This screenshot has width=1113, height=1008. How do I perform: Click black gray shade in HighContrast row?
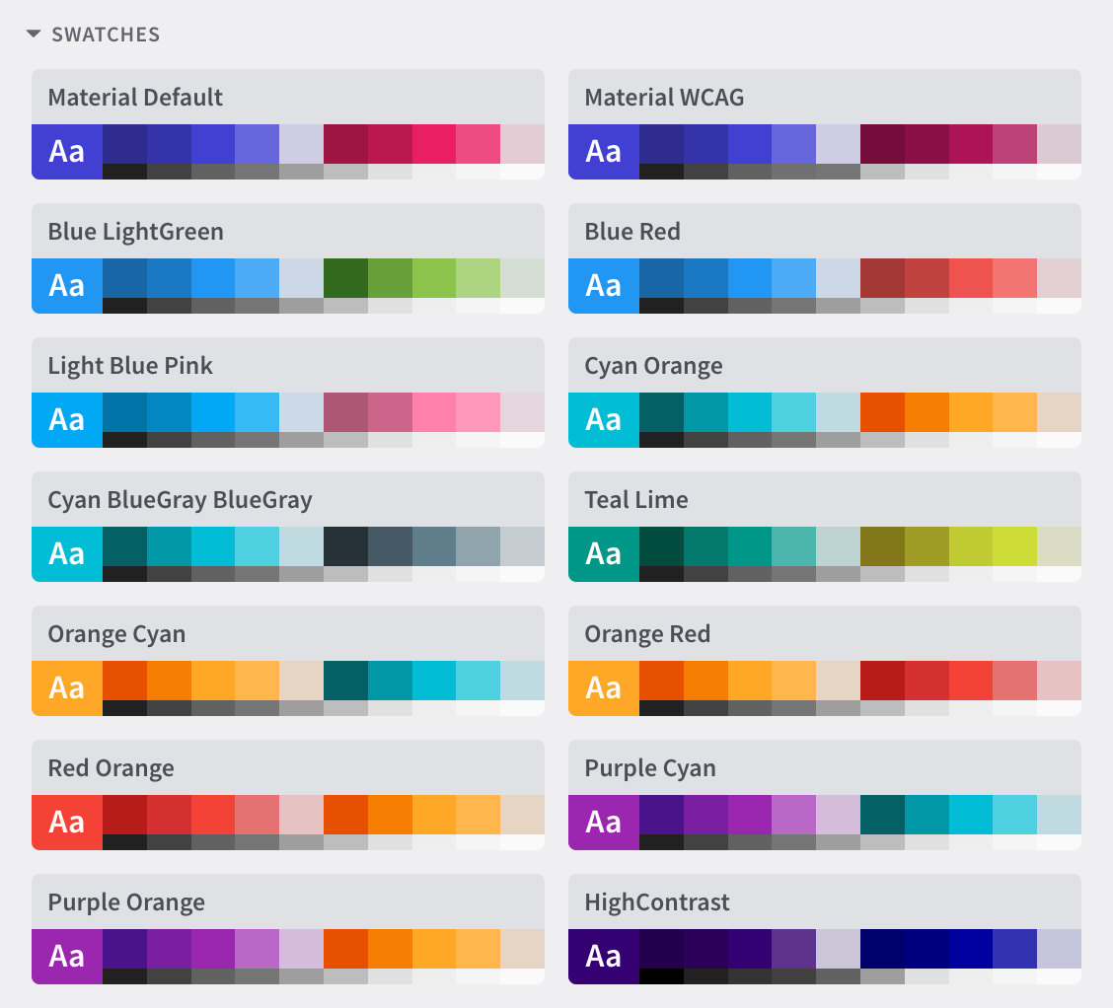(661, 976)
